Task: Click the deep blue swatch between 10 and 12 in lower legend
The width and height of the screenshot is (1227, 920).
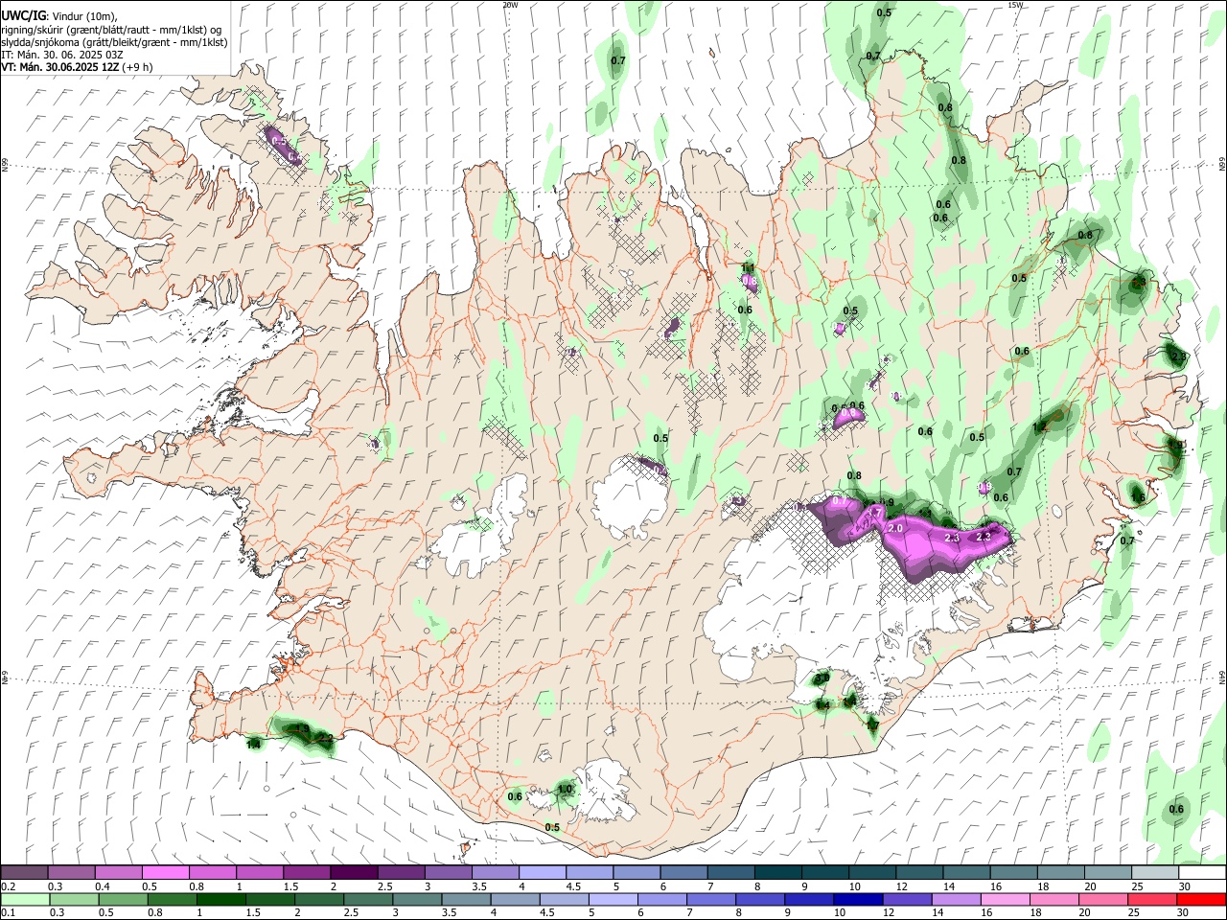Action: (857, 899)
